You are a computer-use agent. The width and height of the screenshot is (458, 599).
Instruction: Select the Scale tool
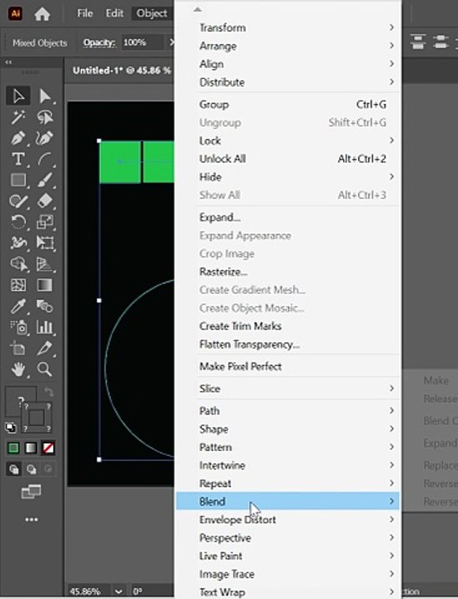(x=45, y=221)
